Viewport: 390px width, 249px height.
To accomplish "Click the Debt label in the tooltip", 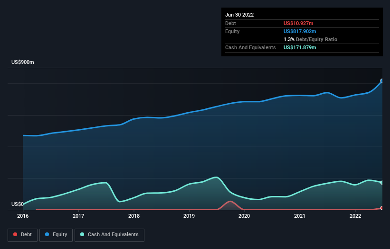I will (230, 23).
